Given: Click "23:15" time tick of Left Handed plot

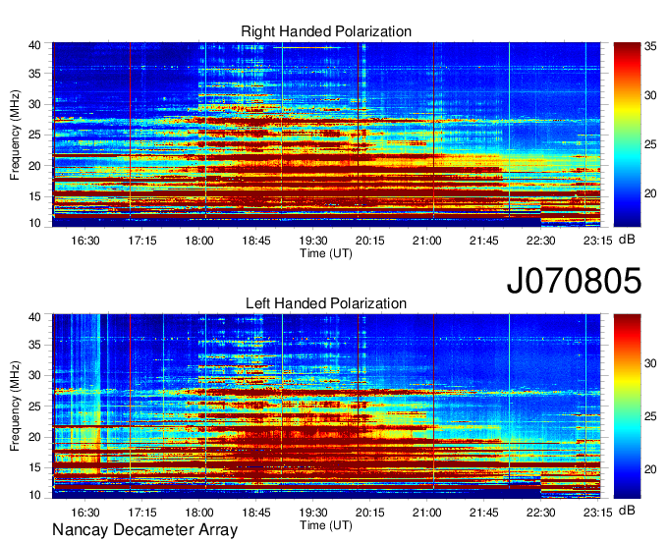Looking at the screenshot, I should click(x=597, y=513).
